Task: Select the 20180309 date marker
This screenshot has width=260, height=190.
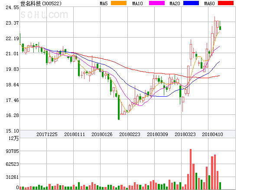Action: pos(157,134)
